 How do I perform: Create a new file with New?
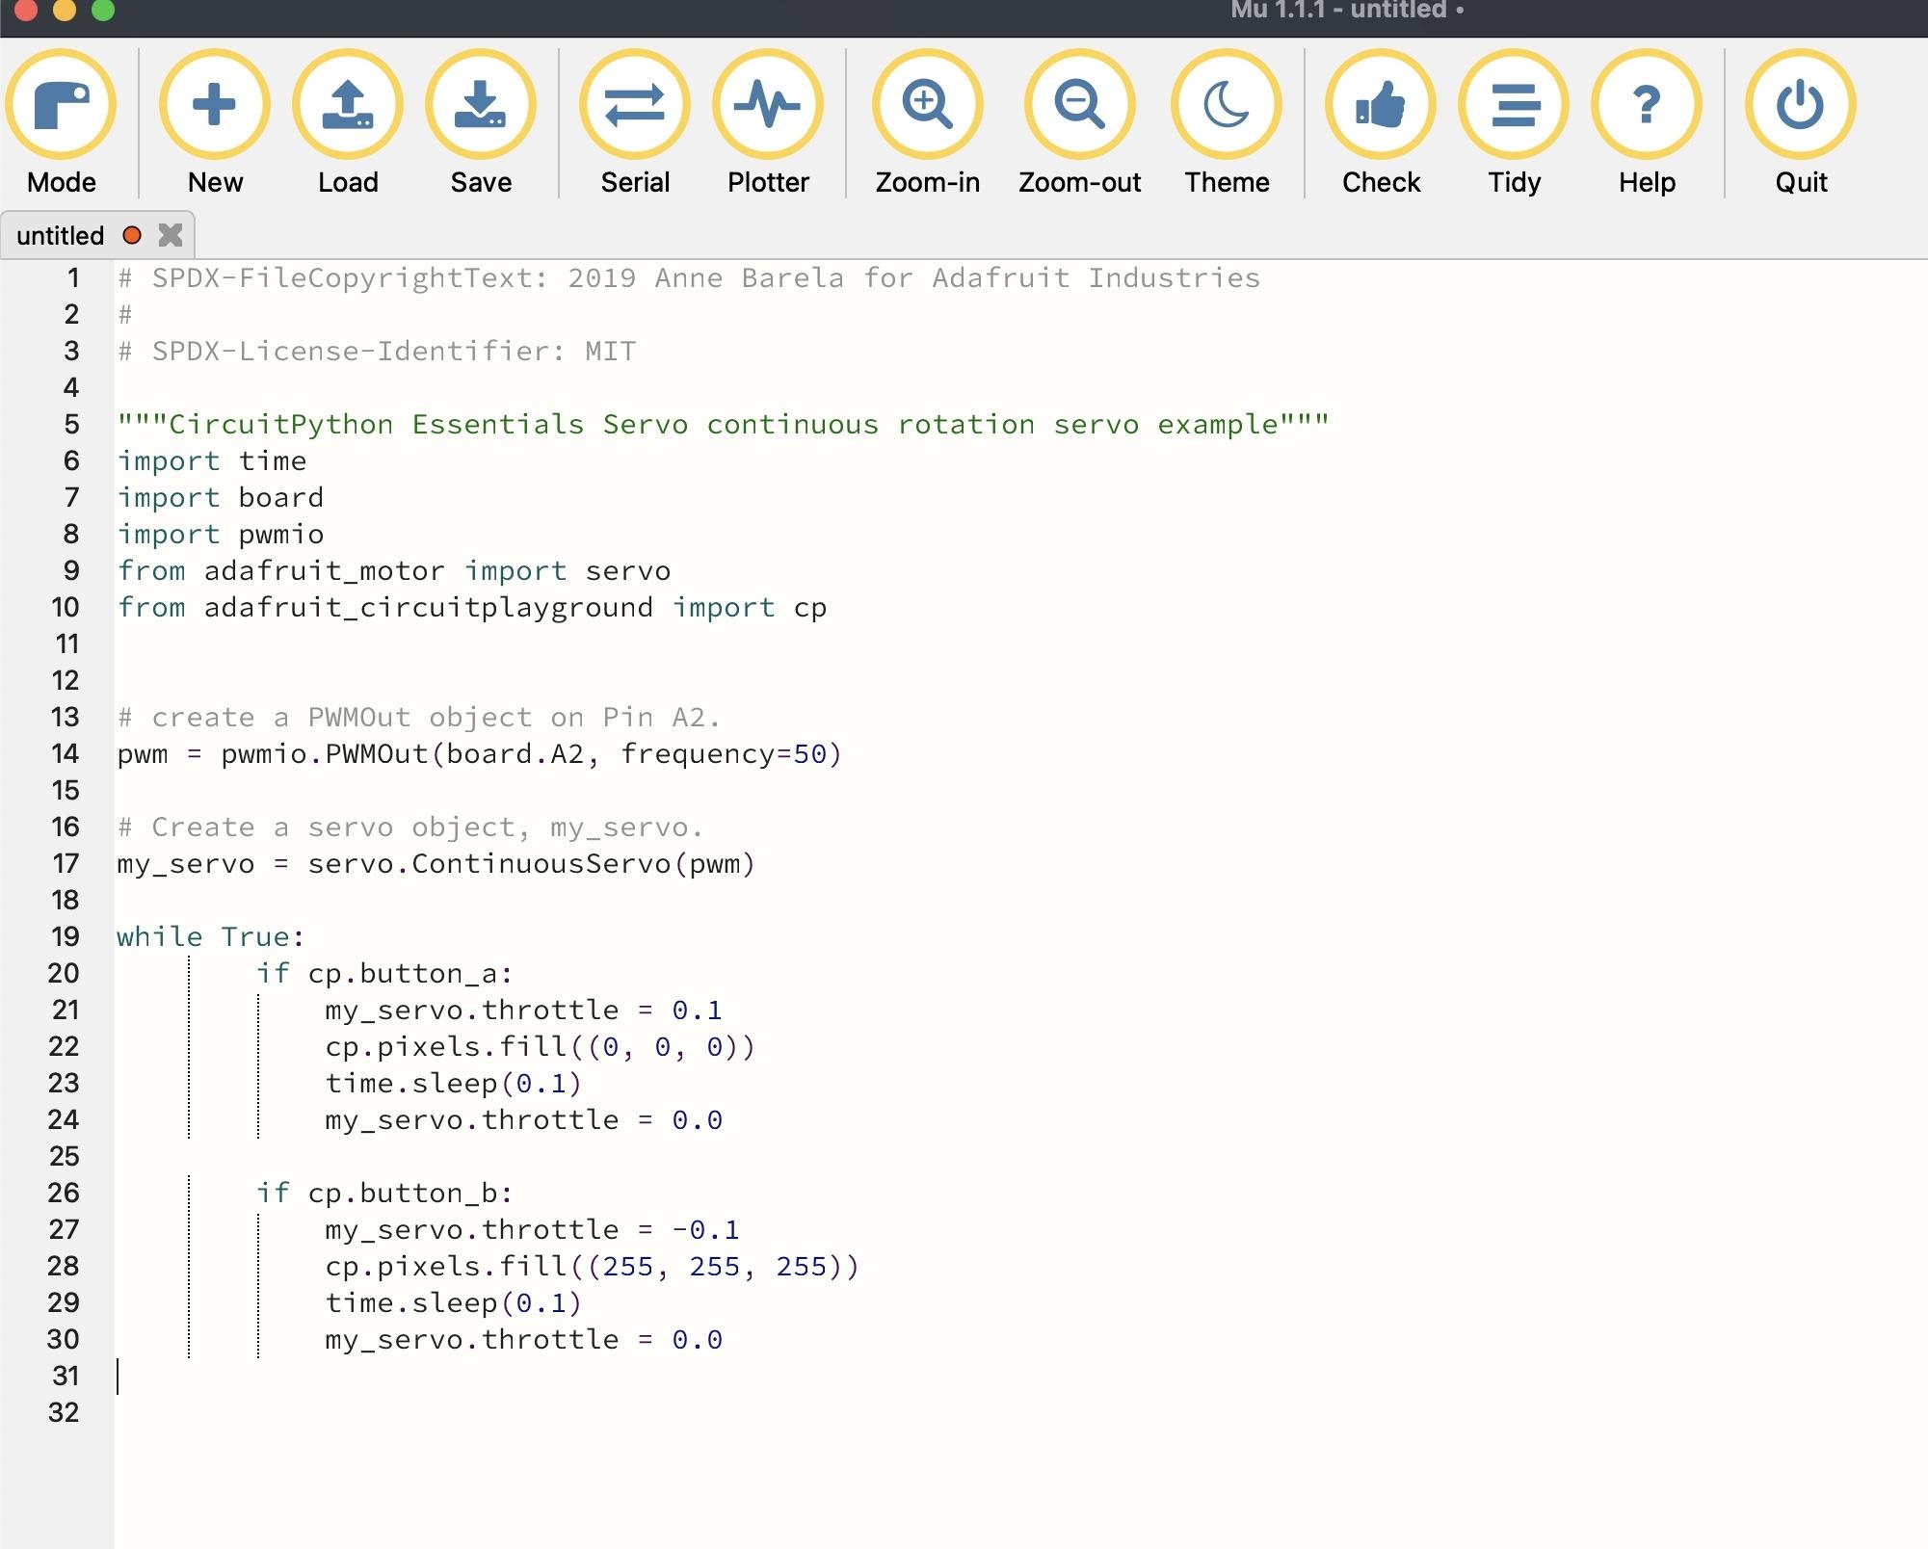pos(214,106)
